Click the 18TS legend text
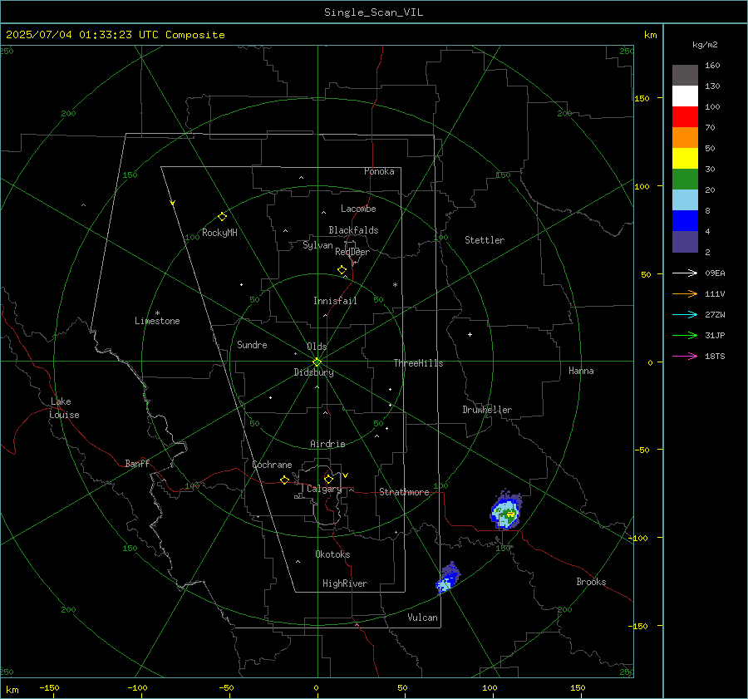The width and height of the screenshot is (748, 699). pyautogui.click(x=715, y=357)
